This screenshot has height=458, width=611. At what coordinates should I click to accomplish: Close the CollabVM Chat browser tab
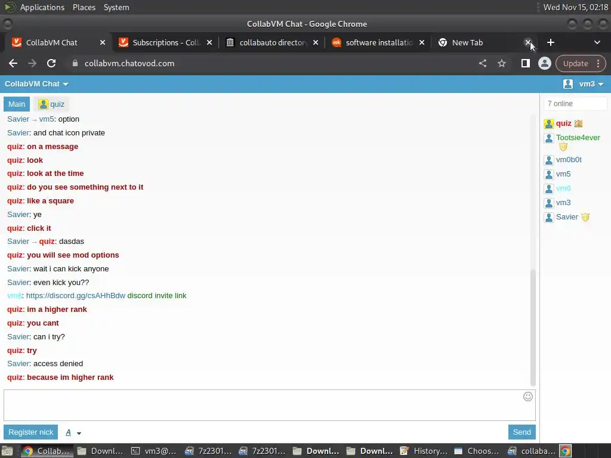pyautogui.click(x=103, y=42)
